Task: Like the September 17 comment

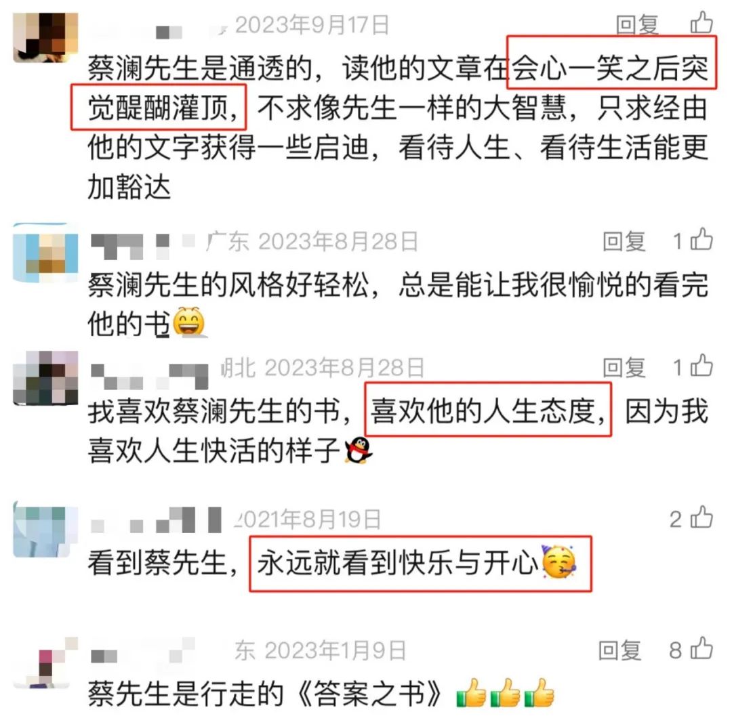Action: click(701, 23)
